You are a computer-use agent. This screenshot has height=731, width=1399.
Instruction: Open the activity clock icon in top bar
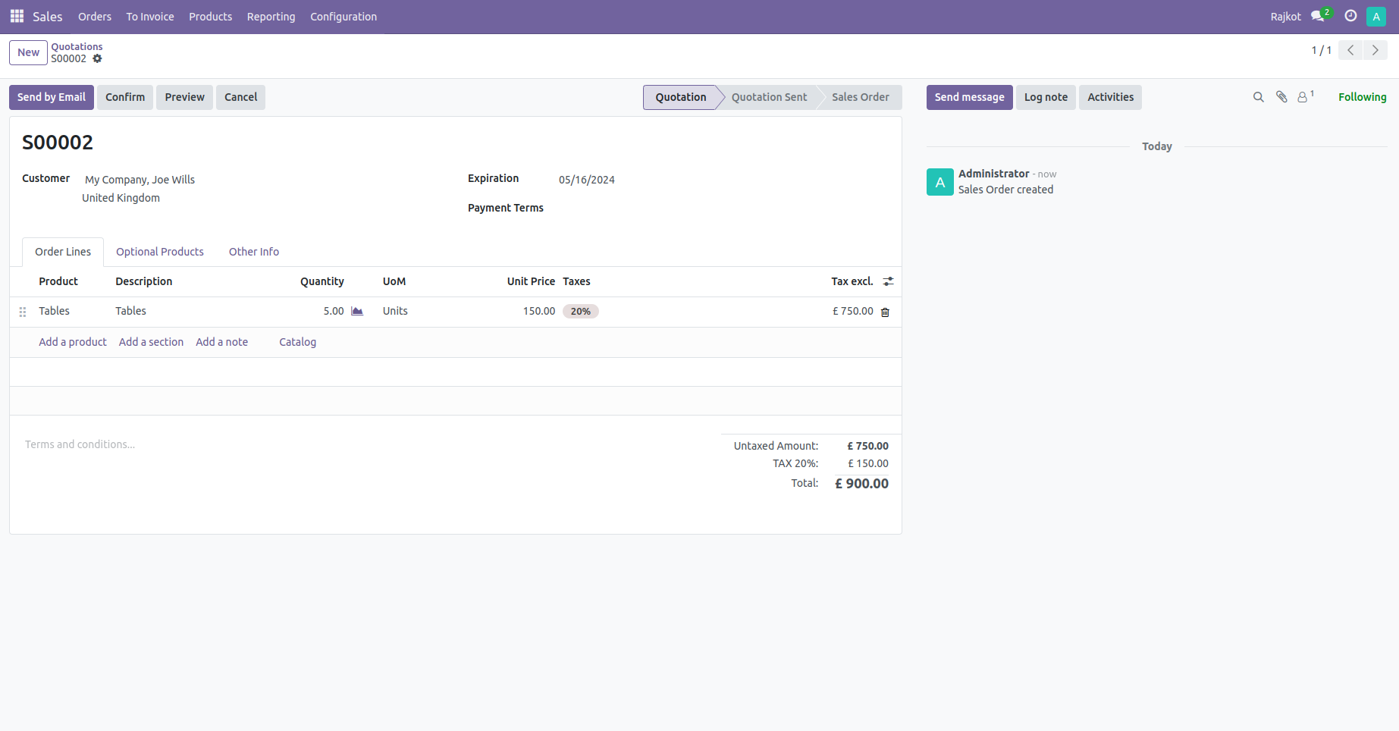click(x=1350, y=16)
